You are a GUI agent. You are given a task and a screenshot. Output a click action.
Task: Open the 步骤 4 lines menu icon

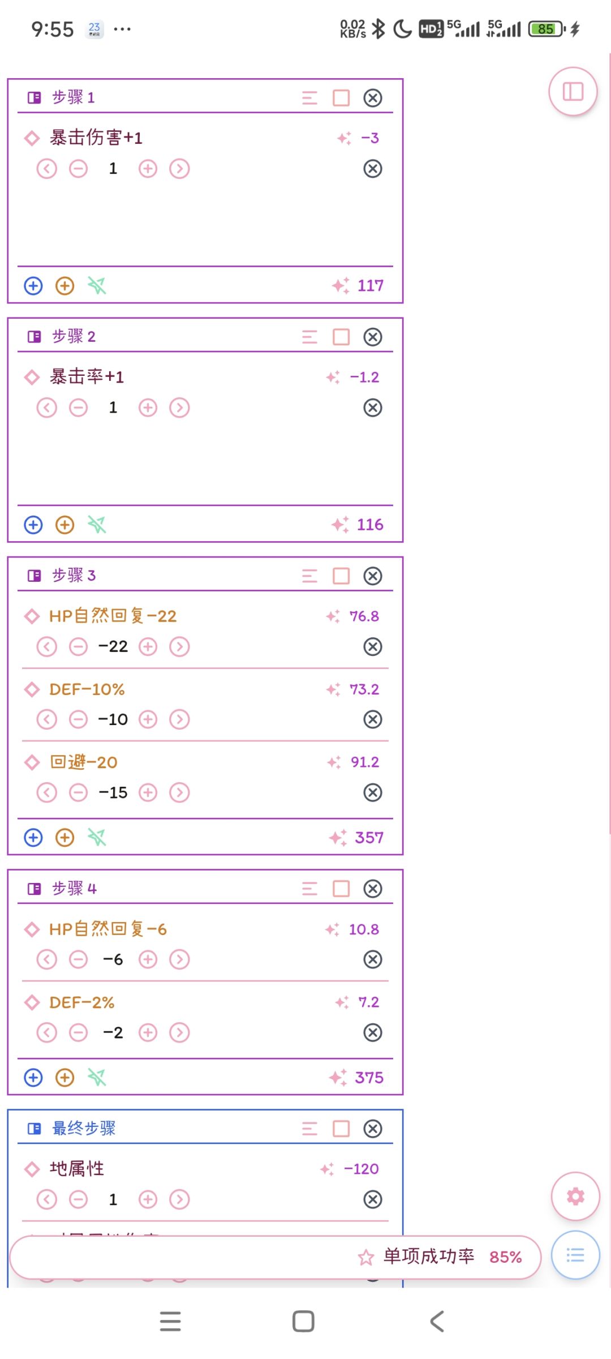click(x=309, y=889)
